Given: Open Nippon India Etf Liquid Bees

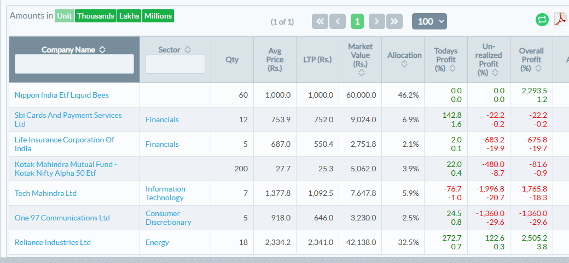Looking at the screenshot, I should tap(62, 95).
